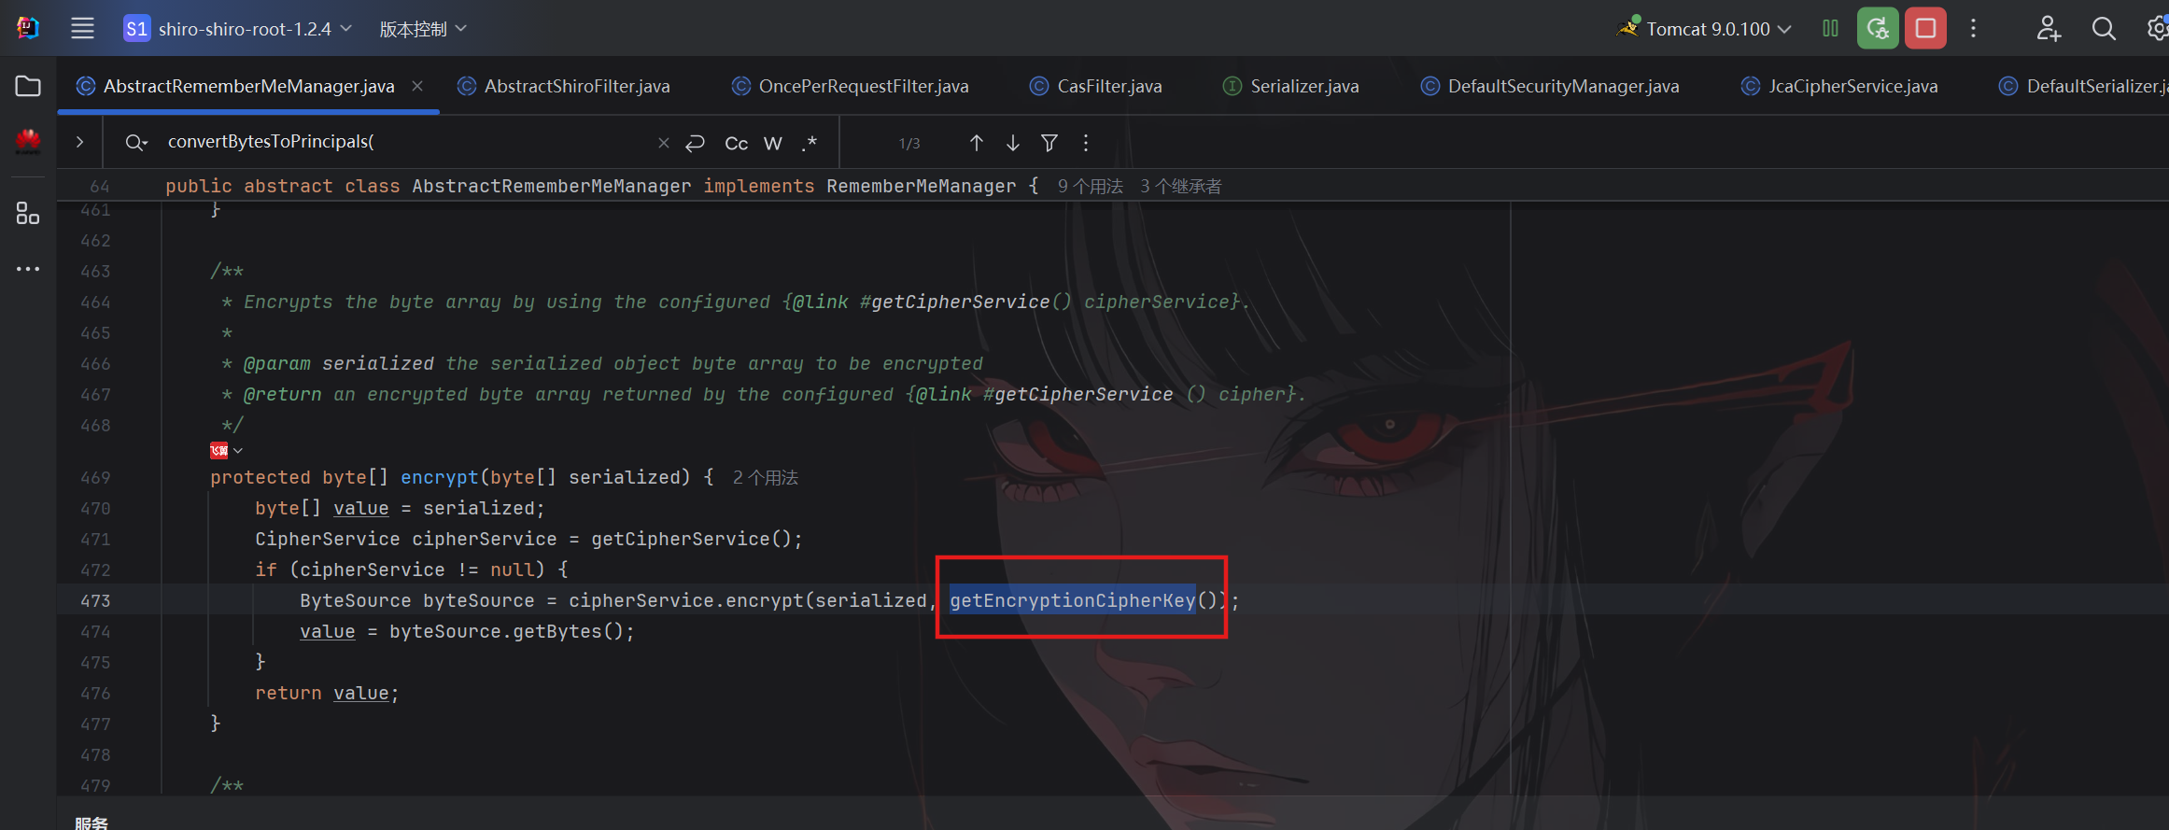Click the IntelliJ IDEA logo icon
The height and width of the screenshot is (830, 2169).
coord(28,28)
